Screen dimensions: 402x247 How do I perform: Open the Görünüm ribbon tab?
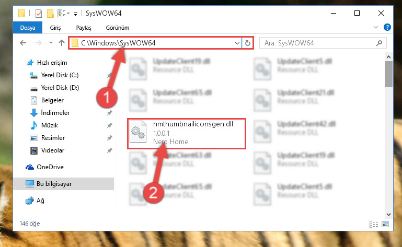[118, 28]
